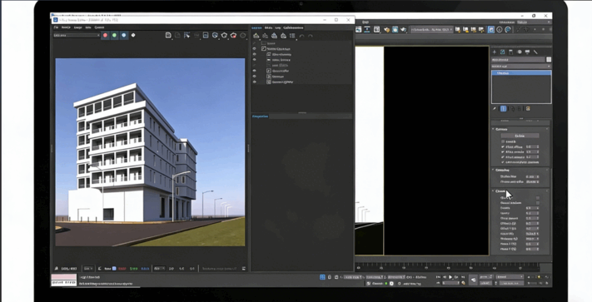Click configure modifier sets icon below the stack
The width and height of the screenshot is (592, 302).
(528, 109)
